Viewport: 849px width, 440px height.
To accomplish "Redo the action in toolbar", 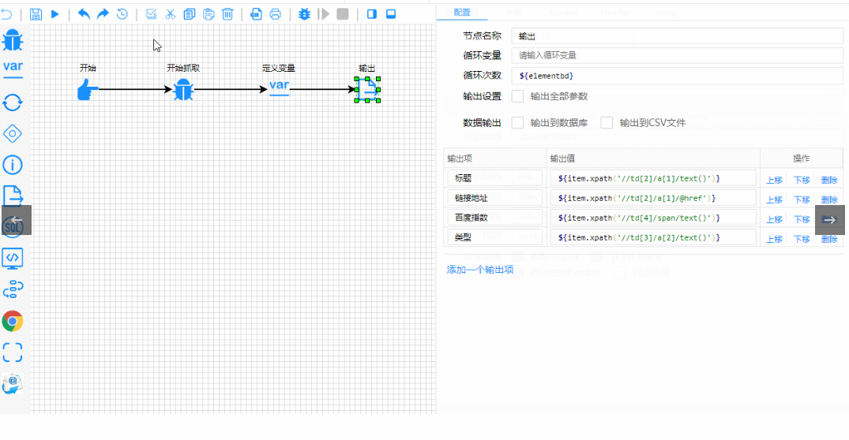I will 103,14.
